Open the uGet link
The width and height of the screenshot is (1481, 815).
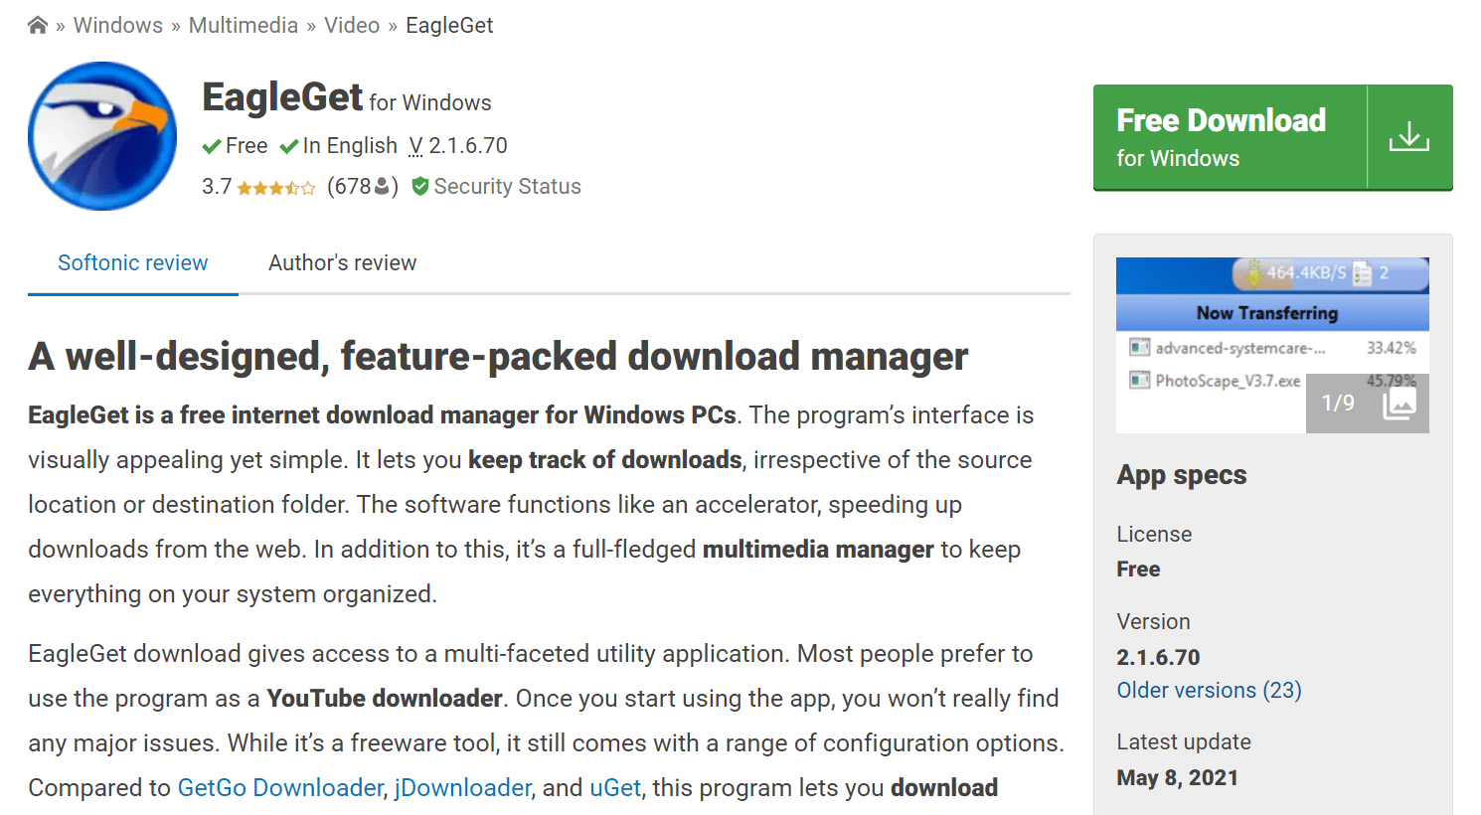coord(615,787)
